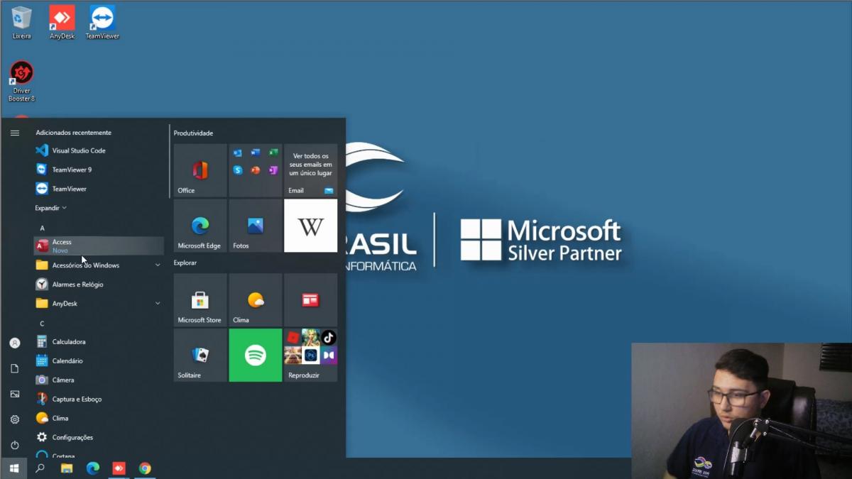Open Lixeira recycle bin on desktop
Screen dimensions: 852x479
tap(21, 22)
